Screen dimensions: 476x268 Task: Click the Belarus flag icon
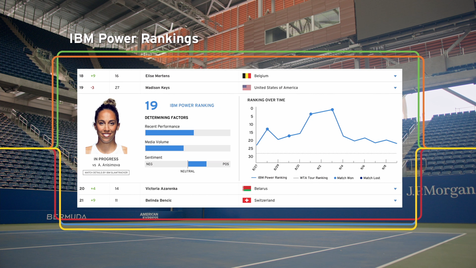tap(247, 189)
